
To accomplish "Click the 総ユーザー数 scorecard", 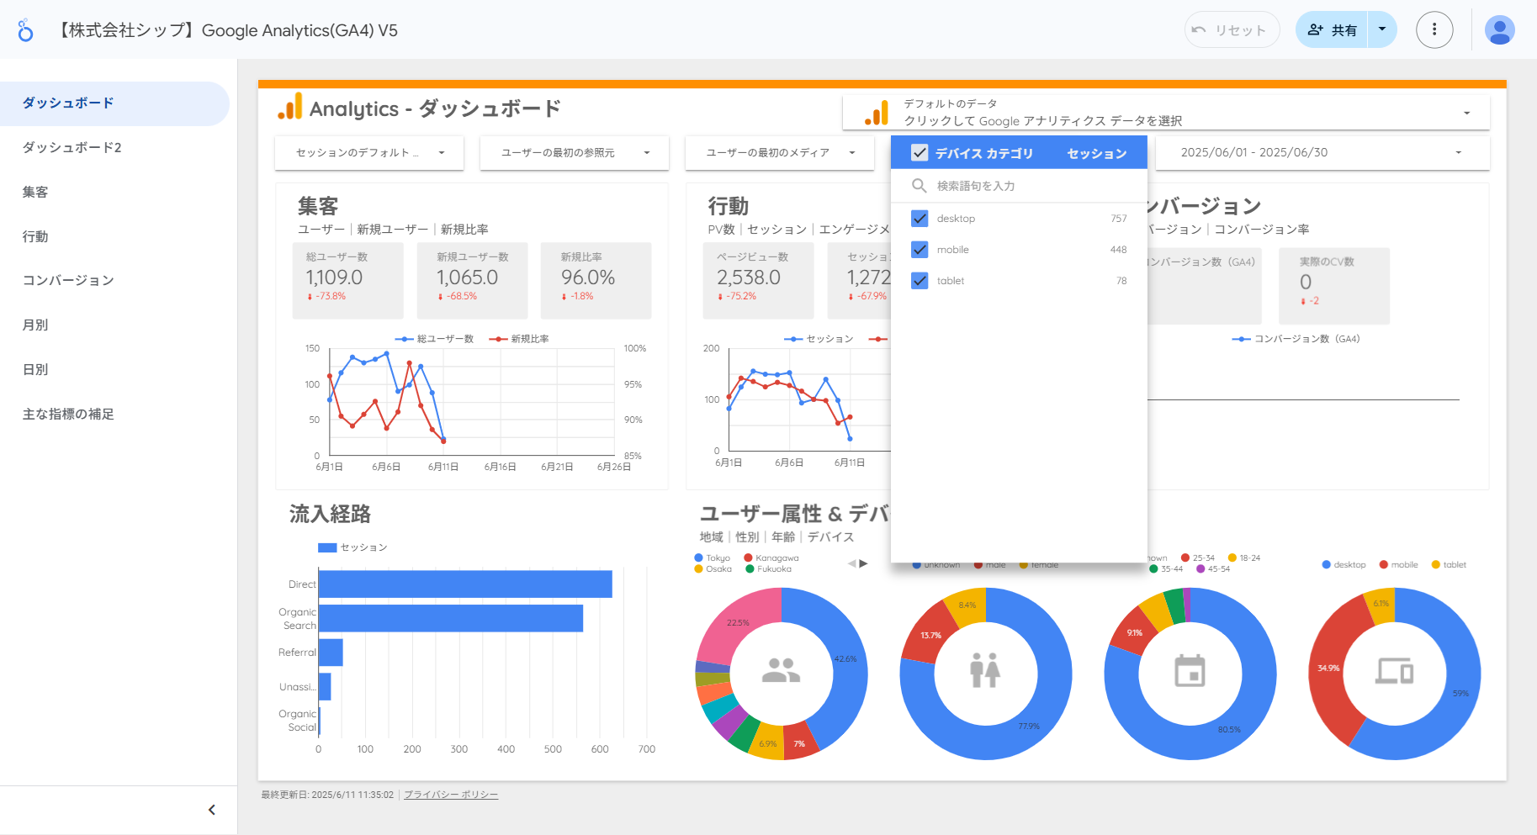I will 347,280.
